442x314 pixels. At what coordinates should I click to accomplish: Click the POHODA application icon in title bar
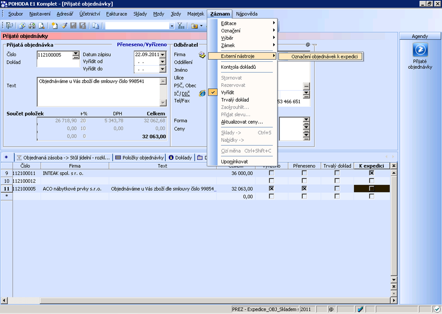point(4,3)
